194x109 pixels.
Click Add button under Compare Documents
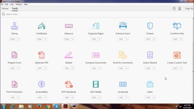(94, 68)
